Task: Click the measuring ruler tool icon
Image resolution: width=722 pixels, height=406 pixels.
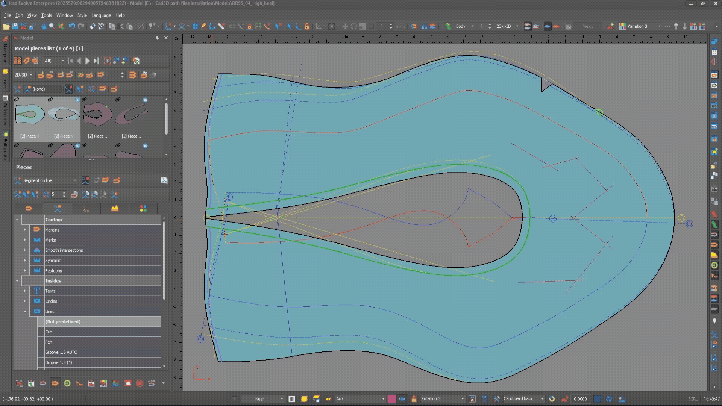Action: click(x=221, y=26)
